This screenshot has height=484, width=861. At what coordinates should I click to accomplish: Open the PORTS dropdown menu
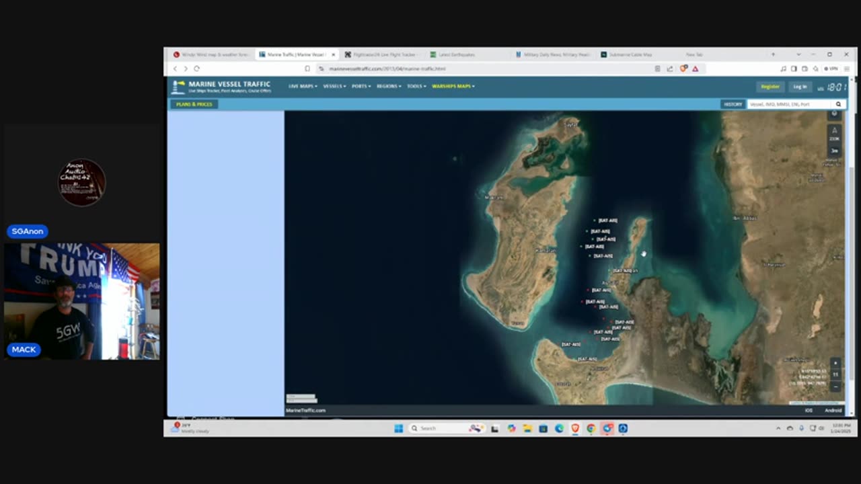pyautogui.click(x=361, y=86)
